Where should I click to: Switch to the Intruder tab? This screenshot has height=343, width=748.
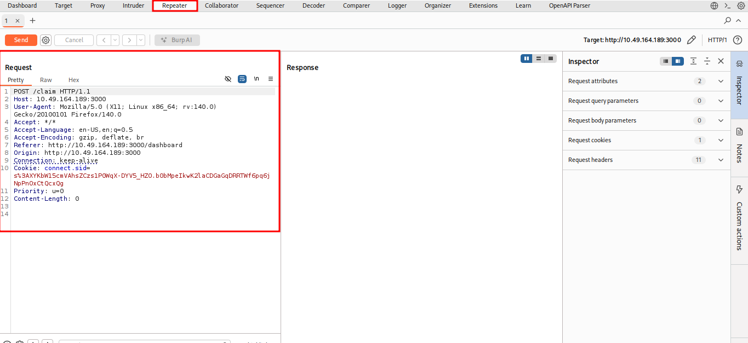[x=134, y=5]
